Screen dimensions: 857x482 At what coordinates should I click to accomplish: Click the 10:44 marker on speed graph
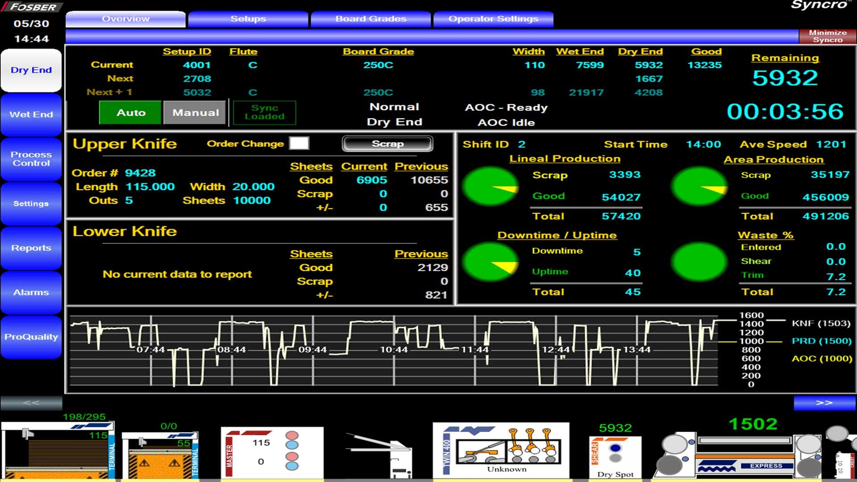394,349
